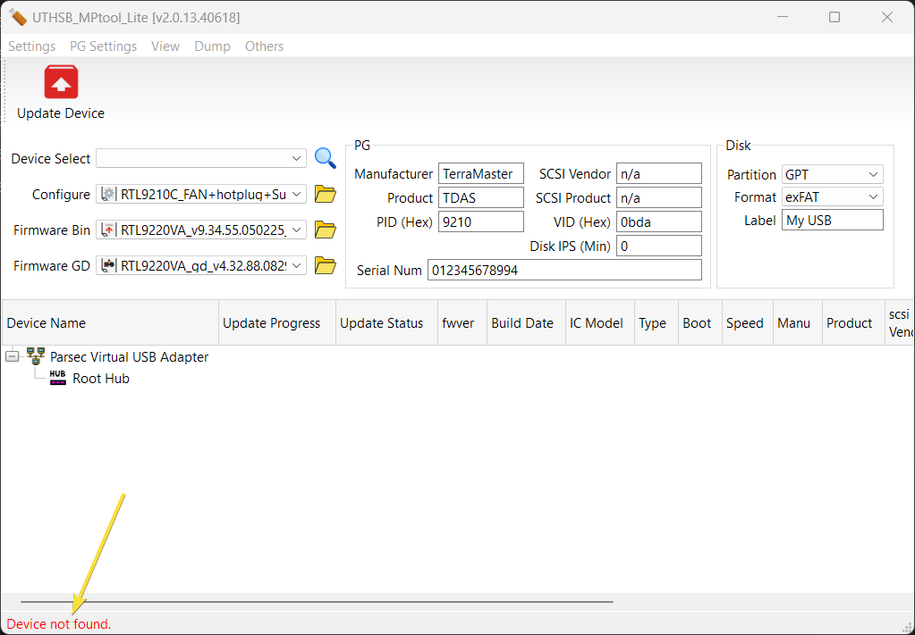Open the PG Settings menu

tap(103, 46)
